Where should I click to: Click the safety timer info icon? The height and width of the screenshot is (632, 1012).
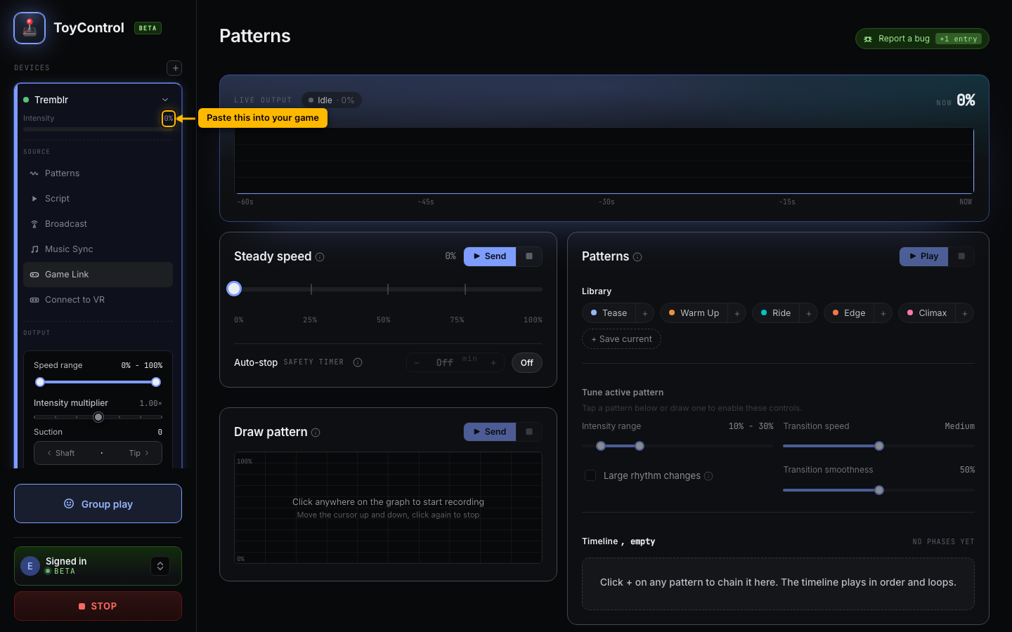[358, 362]
